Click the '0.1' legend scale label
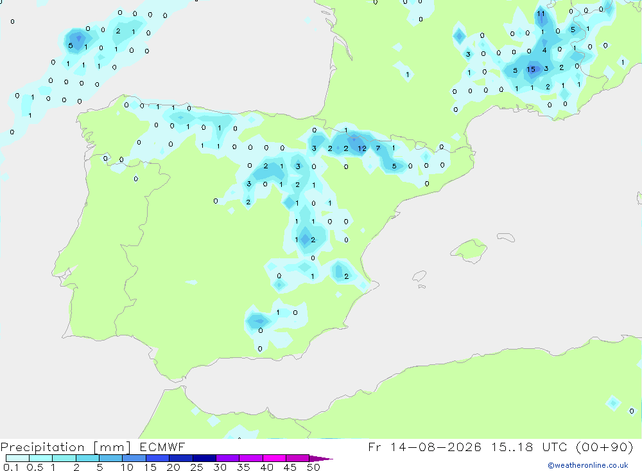642x471 pixels. (x=11, y=467)
